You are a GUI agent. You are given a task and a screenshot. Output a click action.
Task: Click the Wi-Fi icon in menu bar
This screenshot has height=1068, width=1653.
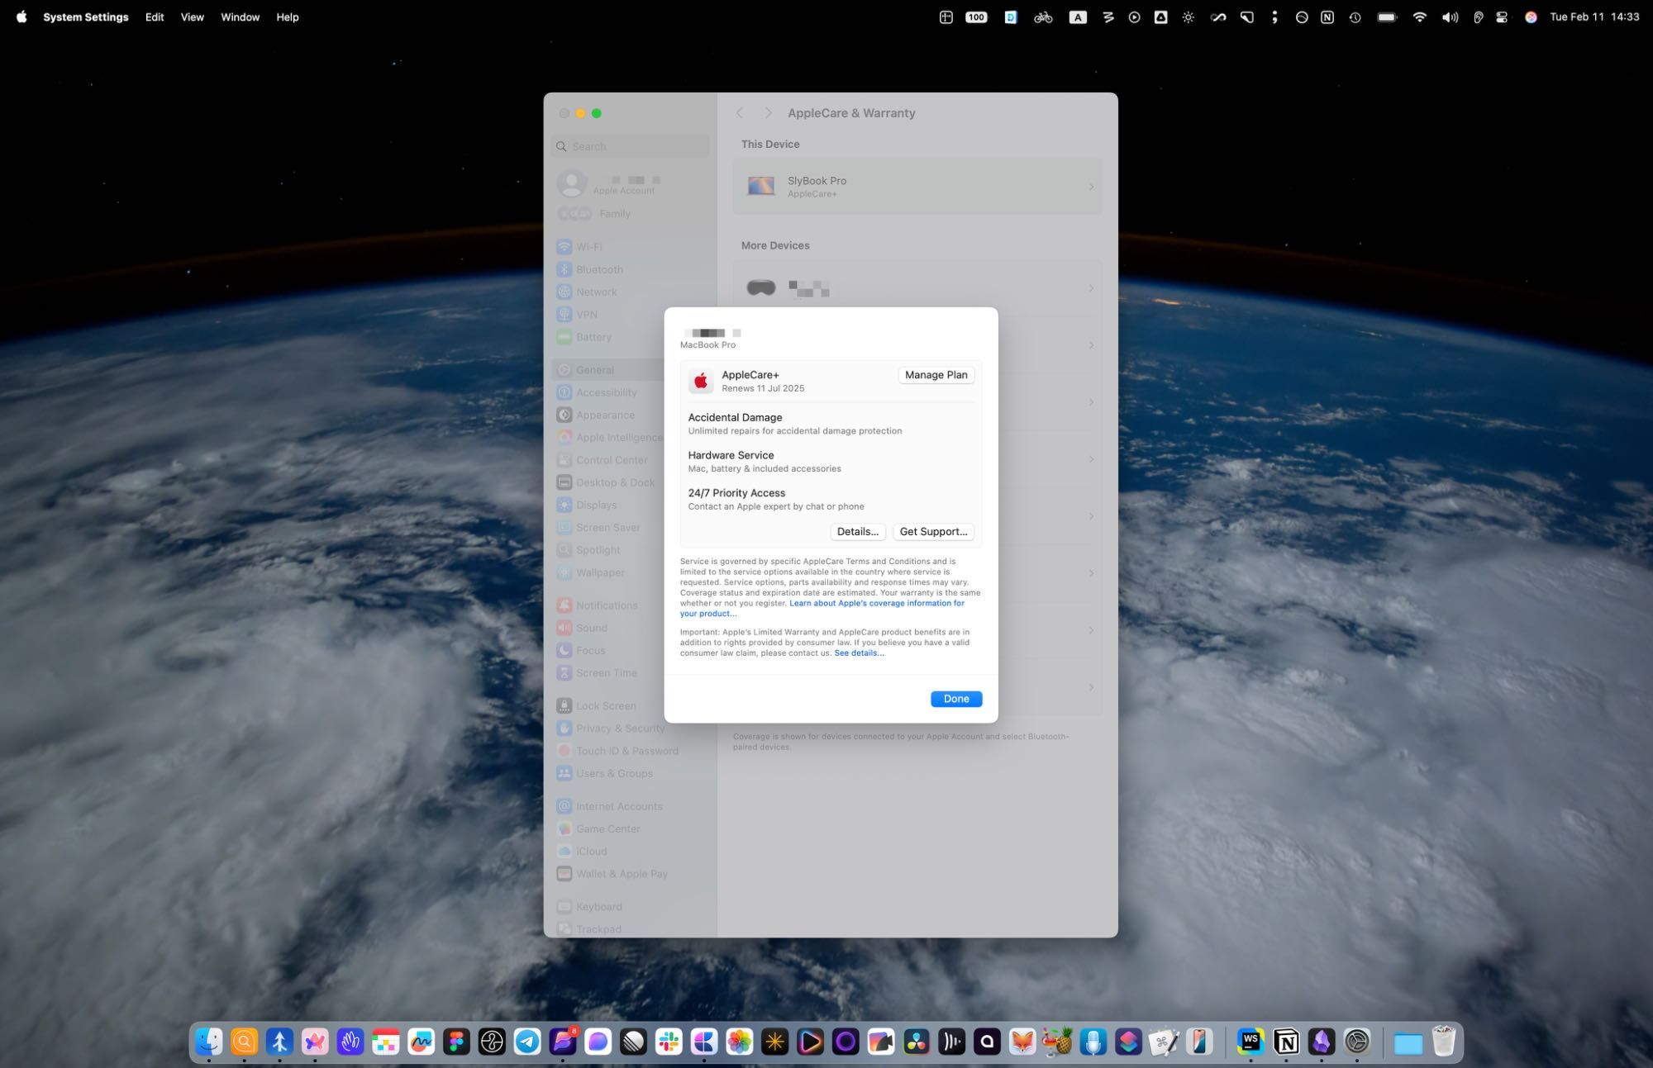1419,17
